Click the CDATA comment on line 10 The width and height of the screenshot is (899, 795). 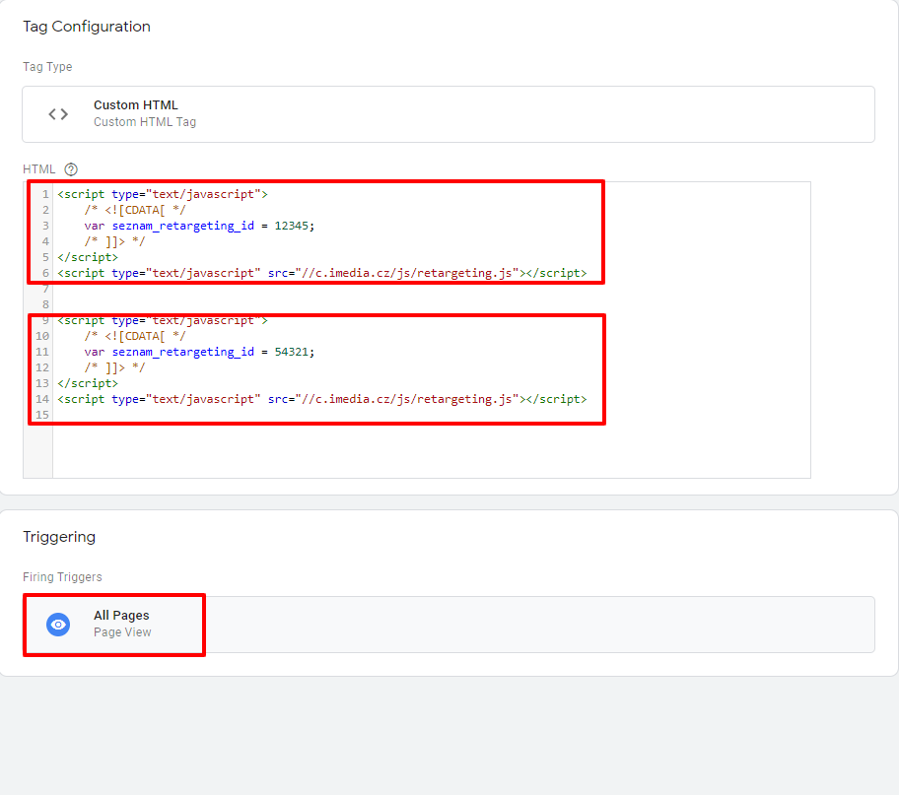(x=135, y=336)
